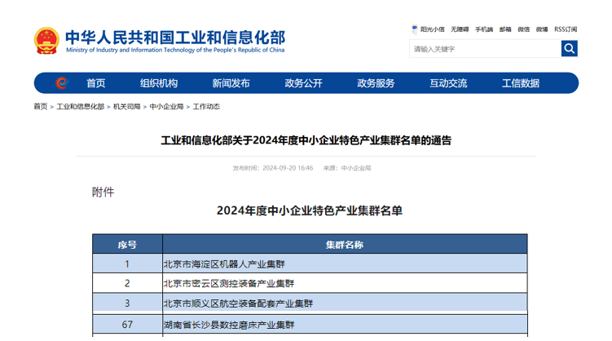Open the 手机端 mobile version link
The height and width of the screenshot is (341, 612).
click(x=484, y=29)
